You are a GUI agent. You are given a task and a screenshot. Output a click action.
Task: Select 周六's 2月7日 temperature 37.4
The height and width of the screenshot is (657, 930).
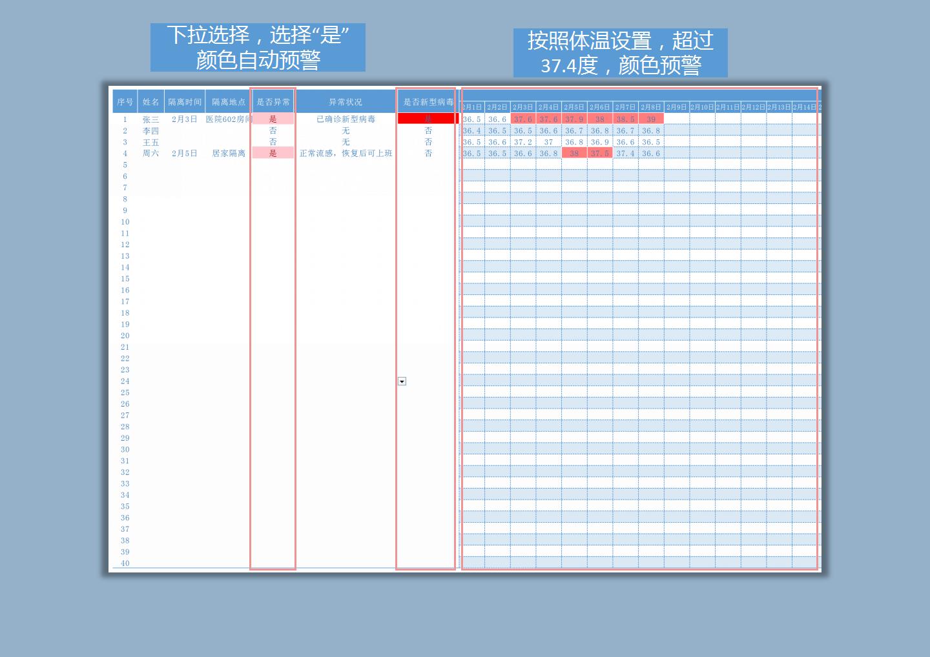pos(625,154)
